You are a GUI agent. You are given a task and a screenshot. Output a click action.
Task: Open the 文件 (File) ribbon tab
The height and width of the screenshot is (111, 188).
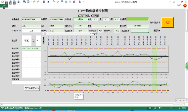click(x=4, y=6)
